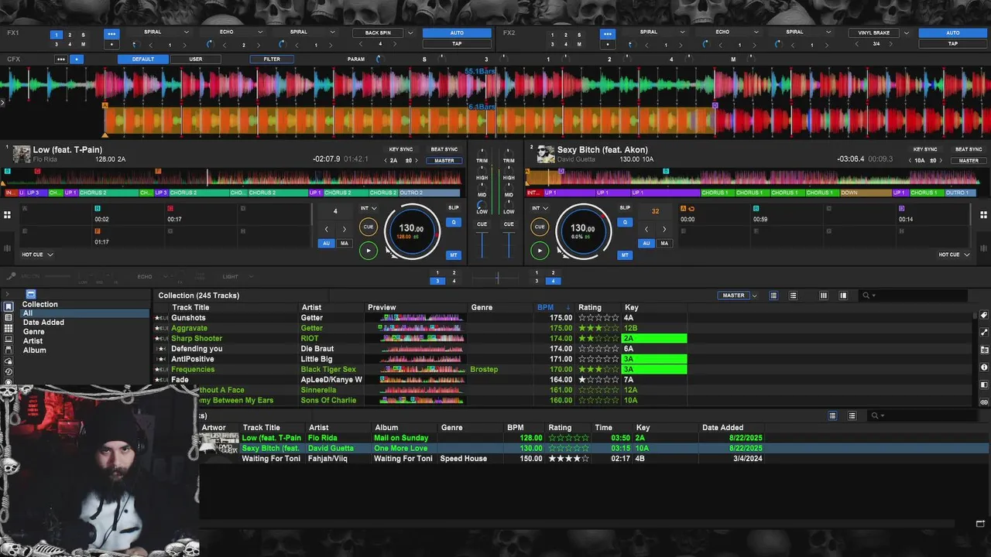Show the waveform panel icon on deck 1
This screenshot has height=557, width=991.
7,248
